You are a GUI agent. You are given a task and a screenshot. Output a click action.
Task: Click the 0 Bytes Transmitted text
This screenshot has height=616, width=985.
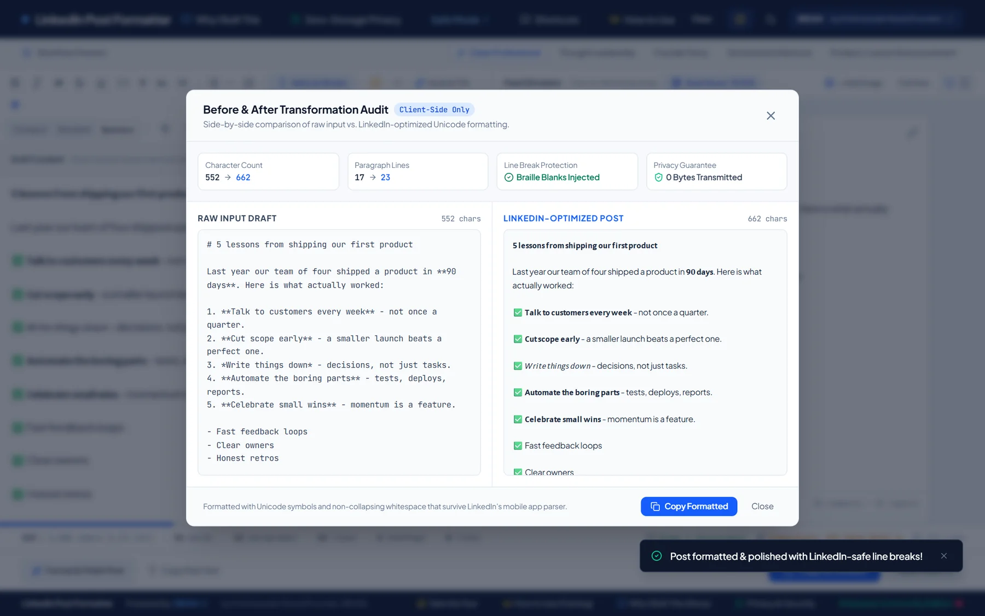(x=704, y=177)
